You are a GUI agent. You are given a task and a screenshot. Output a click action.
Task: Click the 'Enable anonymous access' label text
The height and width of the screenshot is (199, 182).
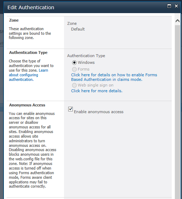99,112
